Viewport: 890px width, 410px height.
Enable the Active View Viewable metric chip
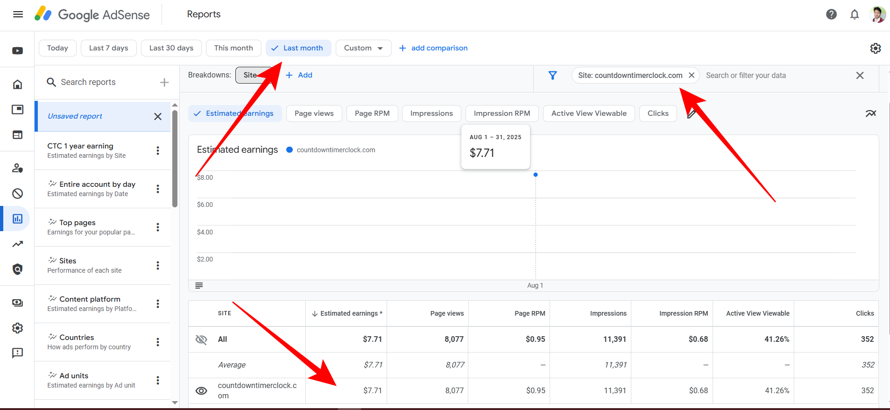coord(589,113)
